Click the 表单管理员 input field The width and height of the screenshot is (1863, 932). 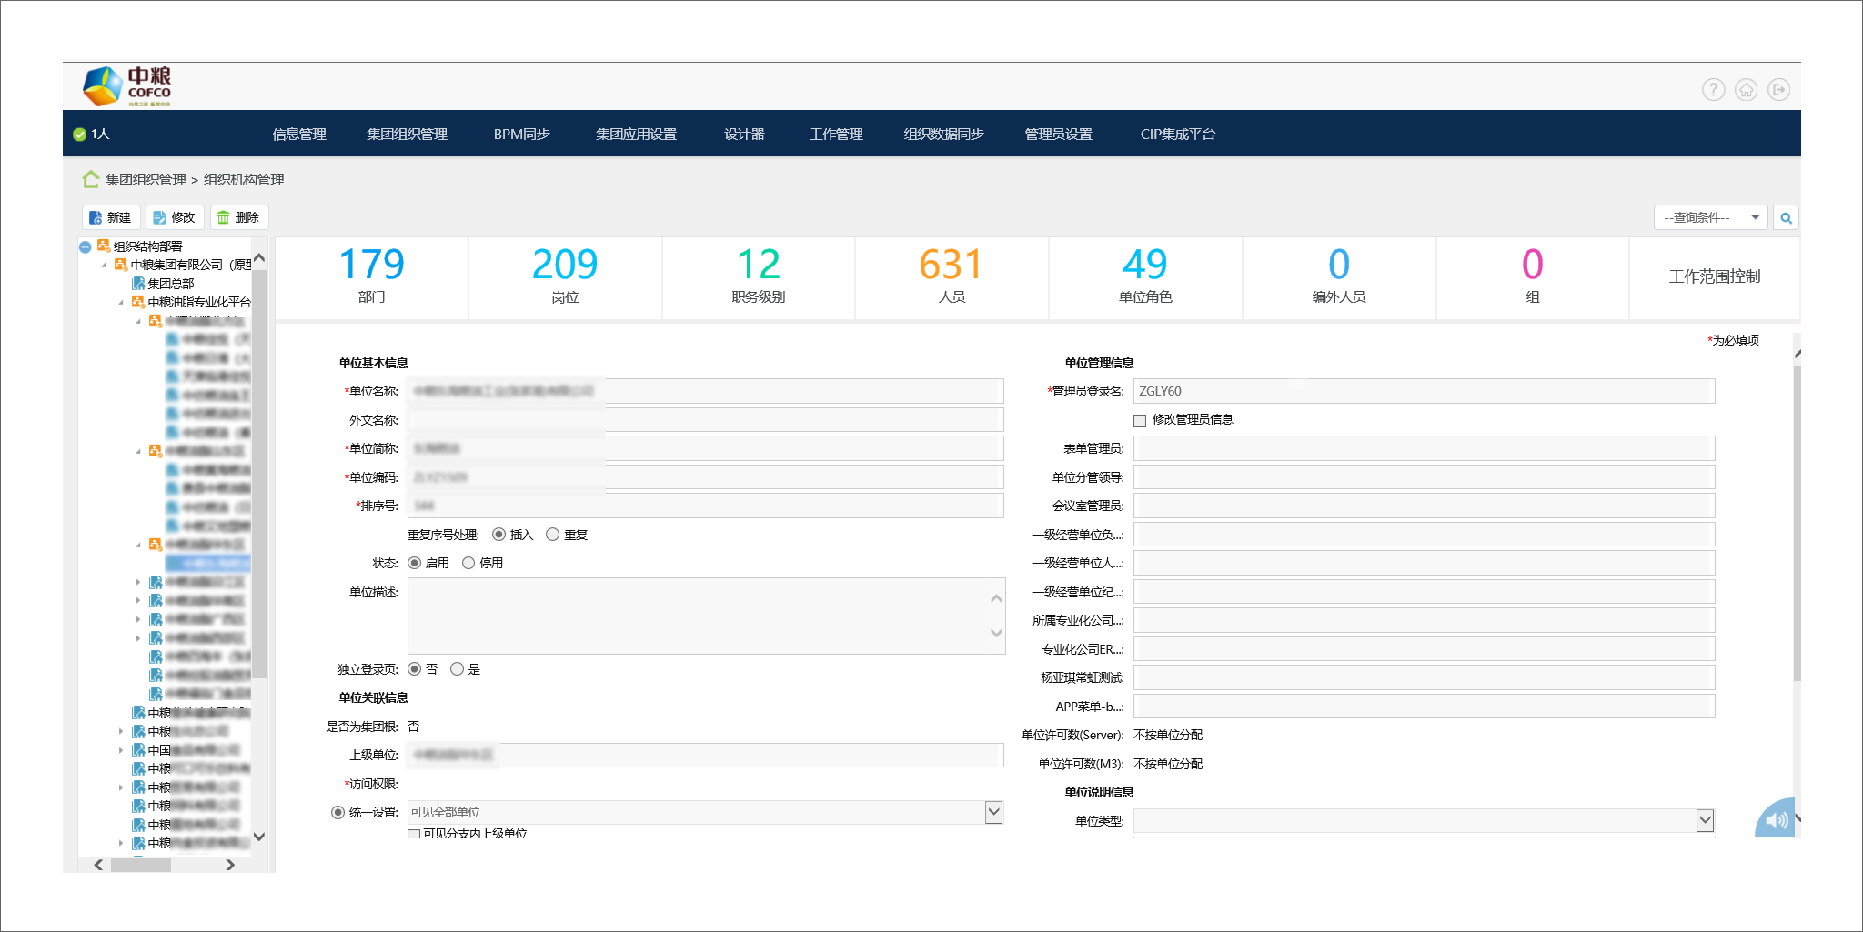click(x=1424, y=448)
